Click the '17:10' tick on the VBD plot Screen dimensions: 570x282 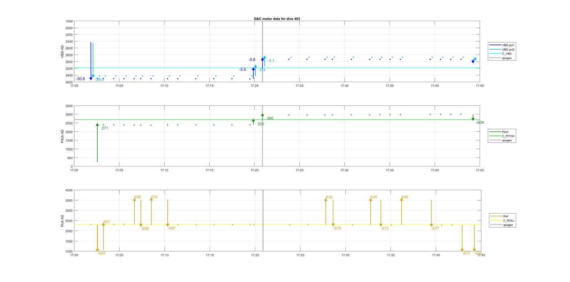coord(164,86)
